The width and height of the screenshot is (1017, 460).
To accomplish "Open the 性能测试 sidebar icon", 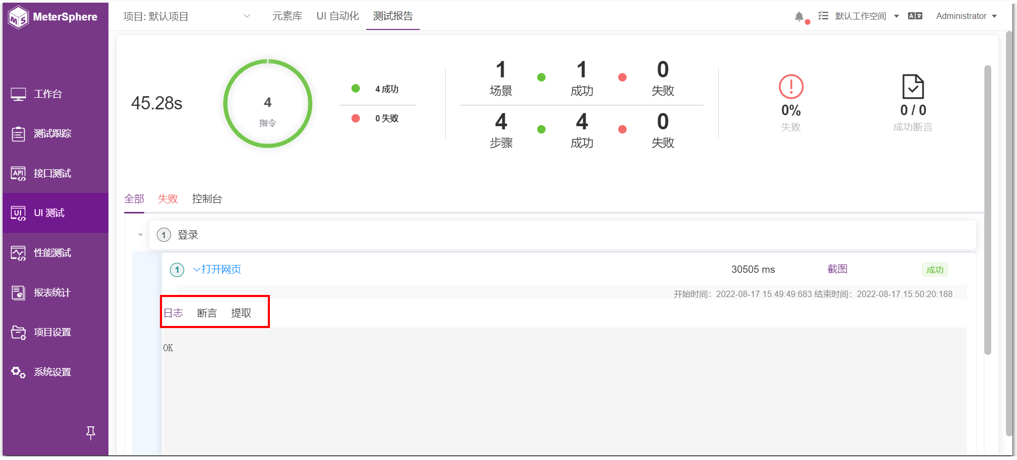I will click(x=18, y=253).
